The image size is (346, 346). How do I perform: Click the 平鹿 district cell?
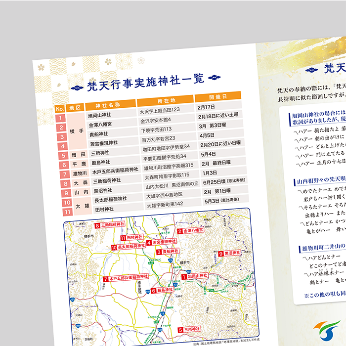79,164
